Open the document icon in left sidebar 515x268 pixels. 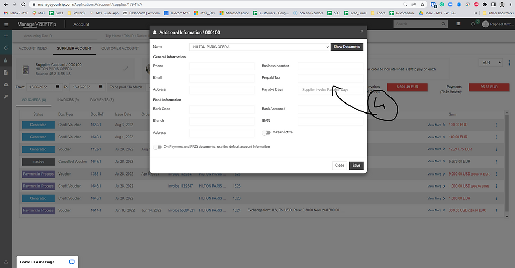coord(6,73)
